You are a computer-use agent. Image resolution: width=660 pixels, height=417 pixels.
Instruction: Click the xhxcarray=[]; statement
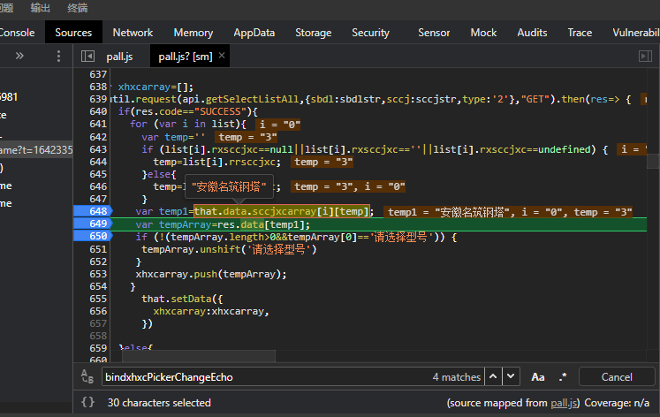(x=156, y=87)
